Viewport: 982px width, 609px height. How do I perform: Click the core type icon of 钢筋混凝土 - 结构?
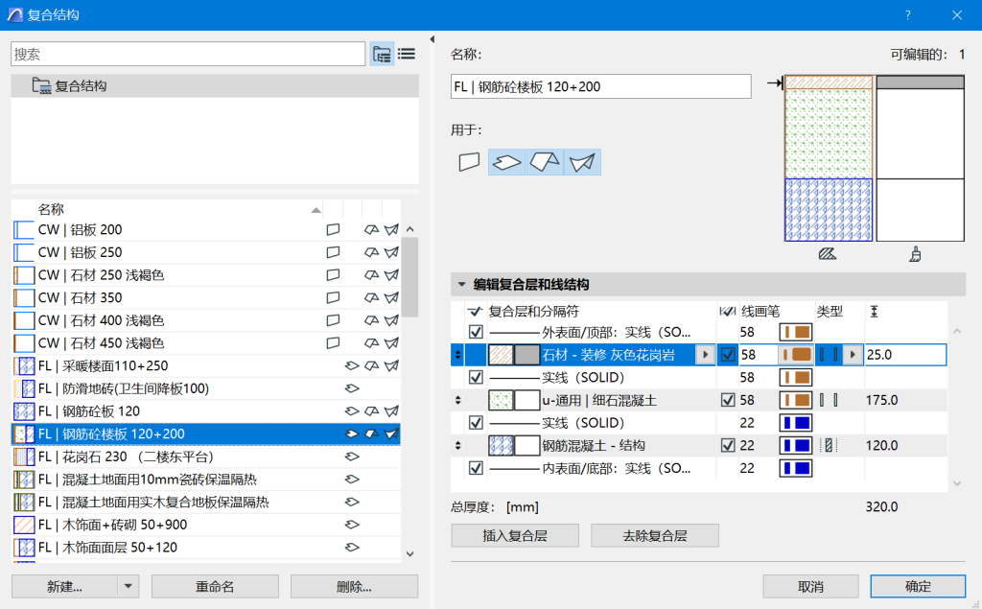tap(829, 445)
